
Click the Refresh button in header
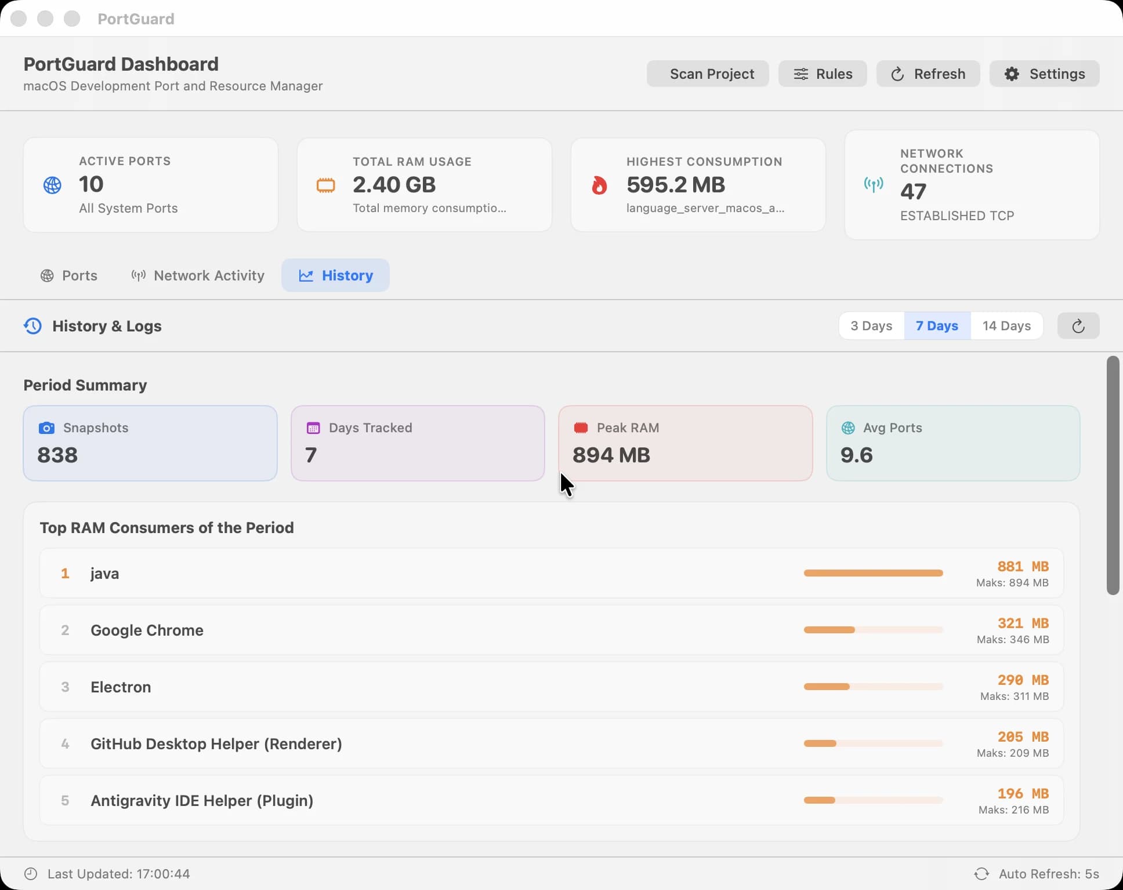tap(928, 74)
